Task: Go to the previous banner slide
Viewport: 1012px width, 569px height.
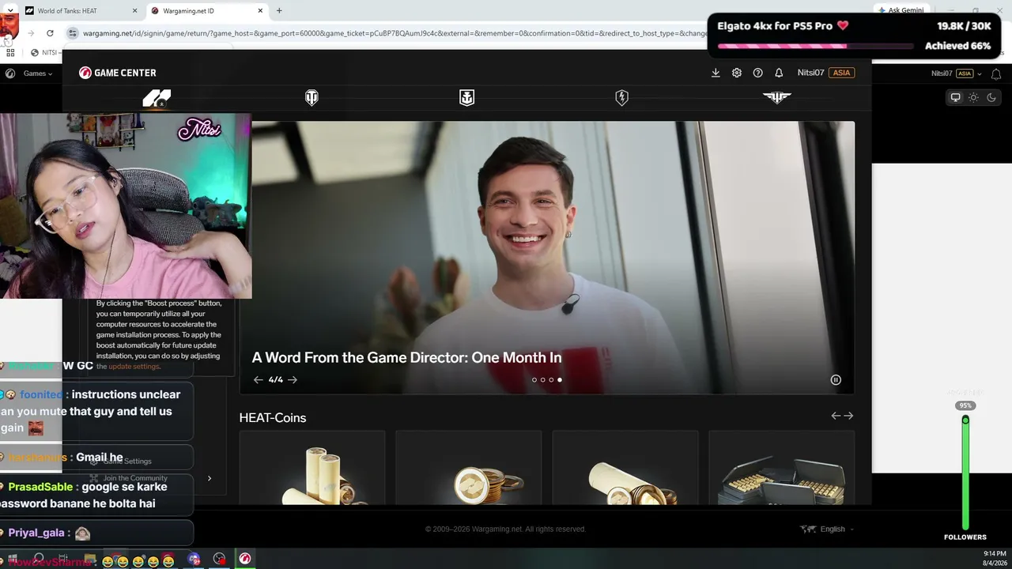Action: click(258, 380)
